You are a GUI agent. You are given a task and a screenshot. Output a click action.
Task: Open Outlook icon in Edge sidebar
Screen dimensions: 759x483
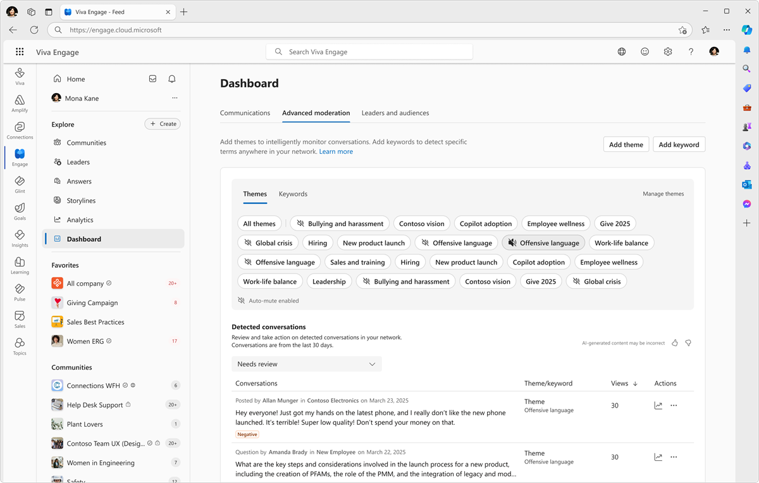pos(747,184)
